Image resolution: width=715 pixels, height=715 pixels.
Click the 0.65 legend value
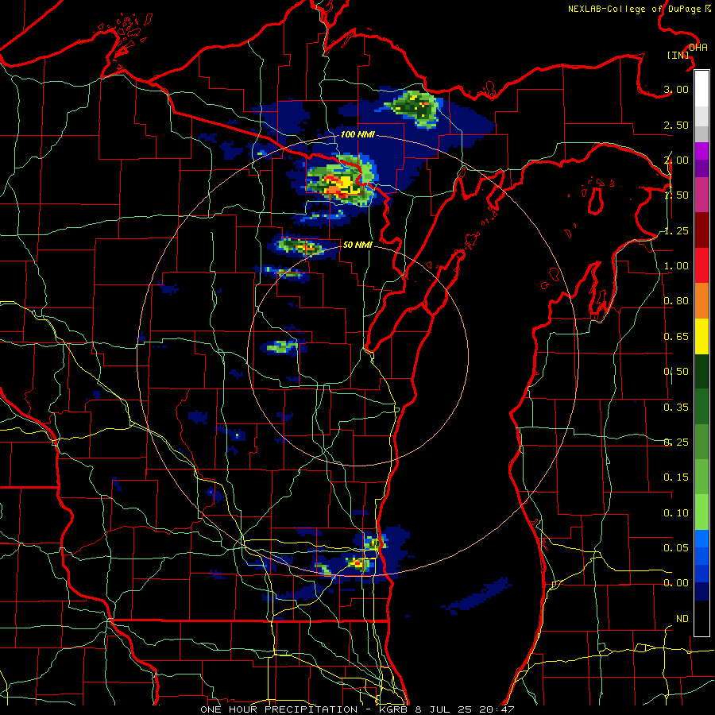click(x=676, y=337)
